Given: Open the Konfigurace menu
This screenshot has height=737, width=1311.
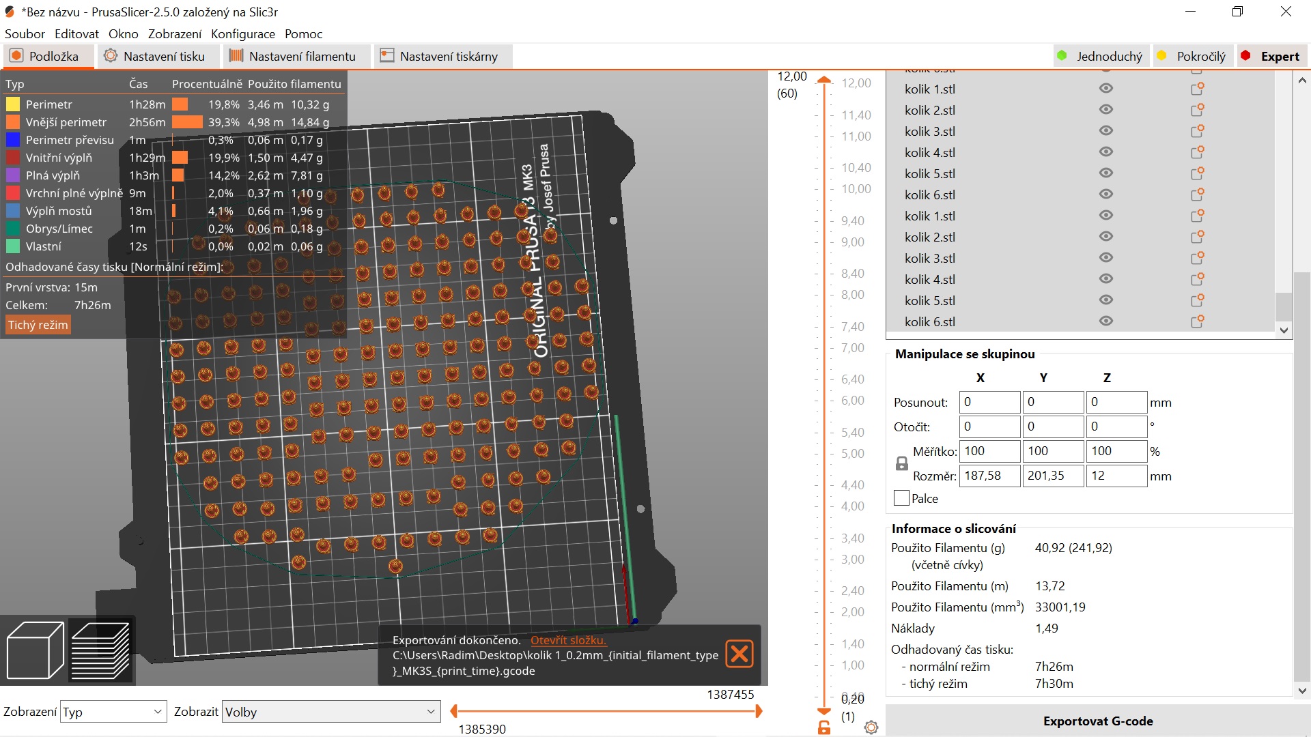Looking at the screenshot, I should coord(243,33).
